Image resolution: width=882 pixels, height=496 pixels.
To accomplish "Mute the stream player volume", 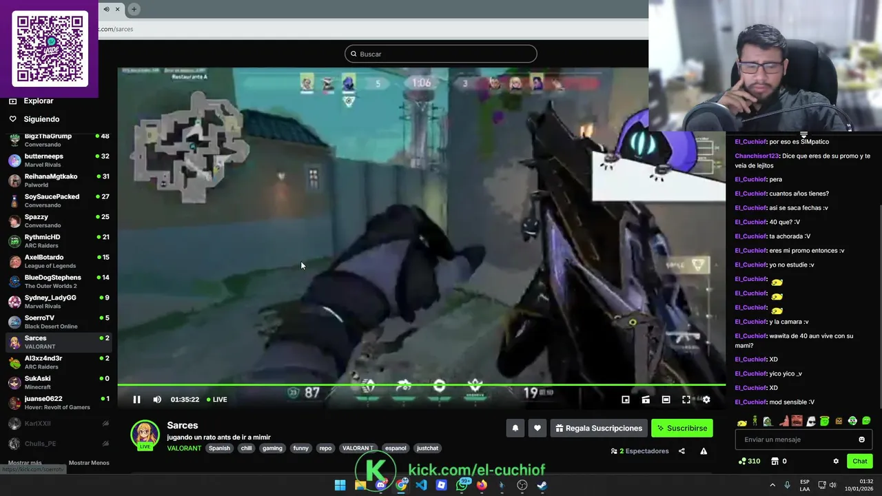I will tap(157, 400).
